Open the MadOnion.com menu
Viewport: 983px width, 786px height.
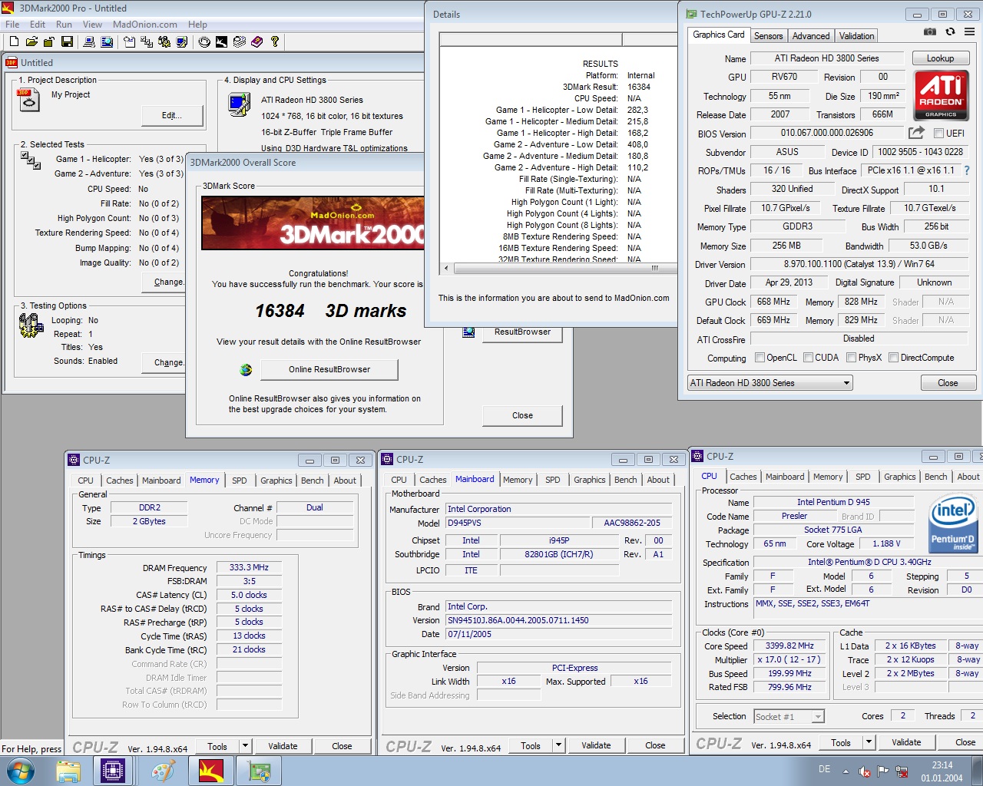tap(145, 25)
